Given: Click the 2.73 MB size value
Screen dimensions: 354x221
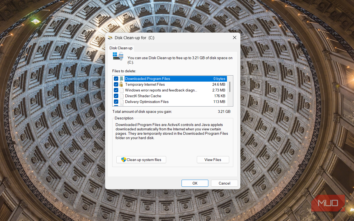Looking at the screenshot, I should coord(219,90).
